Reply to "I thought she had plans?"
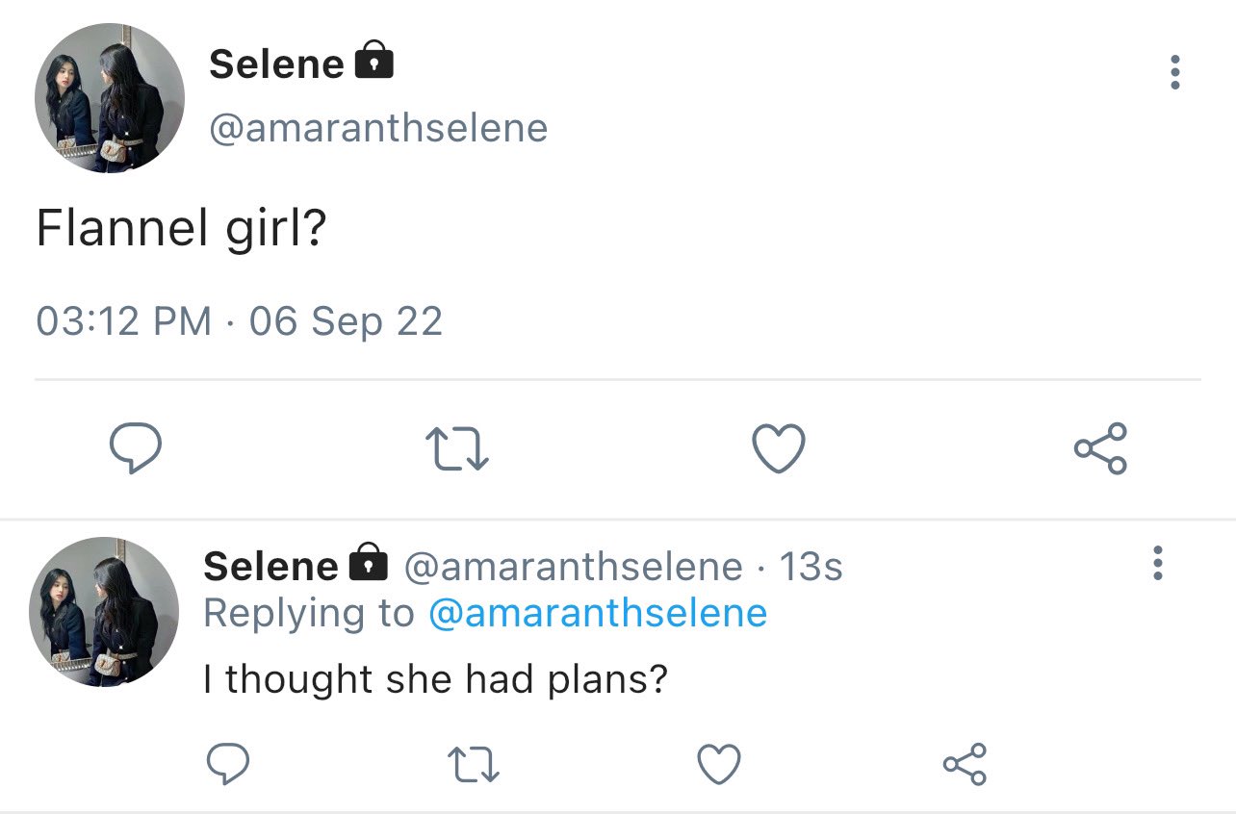The height and width of the screenshot is (814, 1236). tap(229, 764)
